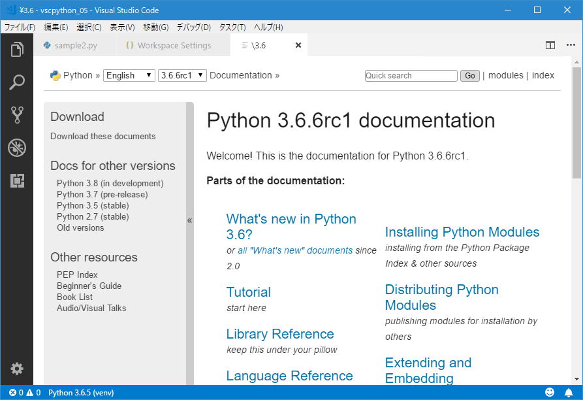This screenshot has width=583, height=400.
Task: Open the language dropdown showing English
Action: [129, 75]
